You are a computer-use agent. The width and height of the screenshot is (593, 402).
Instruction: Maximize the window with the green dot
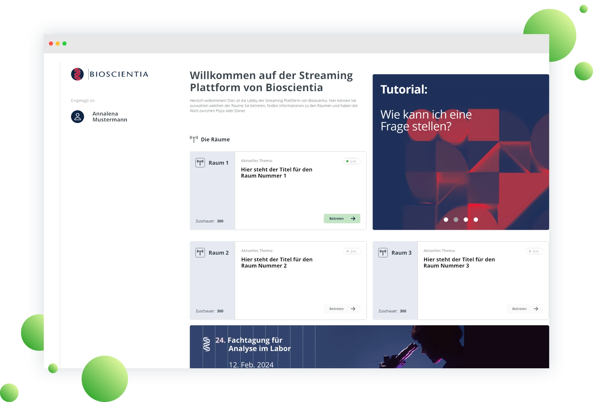coord(64,44)
